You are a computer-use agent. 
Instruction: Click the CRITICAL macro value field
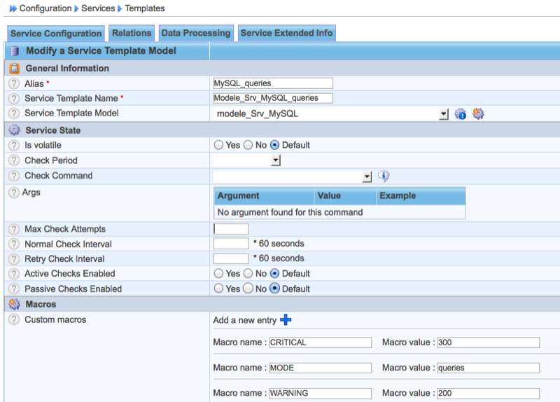[x=488, y=342]
